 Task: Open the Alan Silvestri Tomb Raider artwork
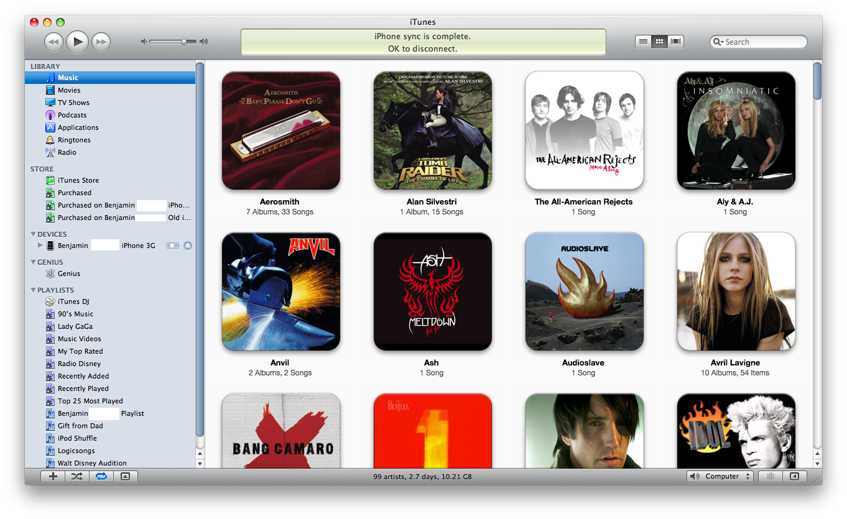point(433,130)
